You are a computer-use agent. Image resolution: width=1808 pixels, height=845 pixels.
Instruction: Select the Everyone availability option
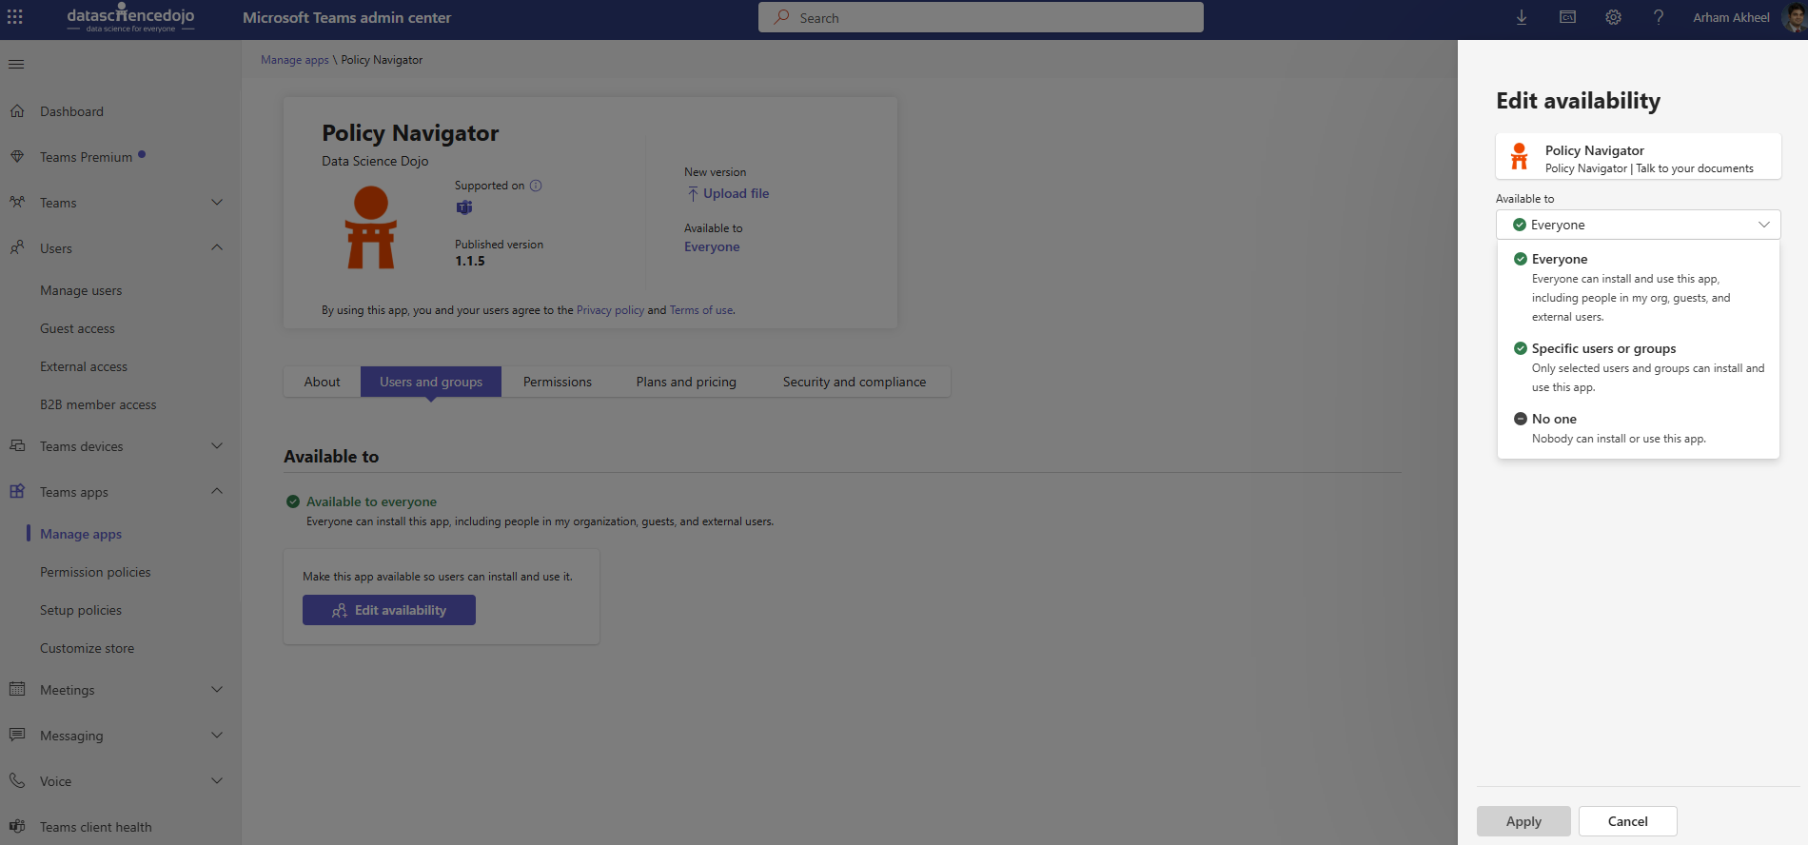coord(1639,286)
